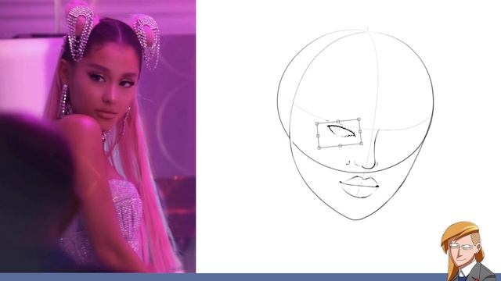This screenshot has width=501, height=281.
Task: Click the bottom-middle transform handle of selection
Action: coord(341,146)
